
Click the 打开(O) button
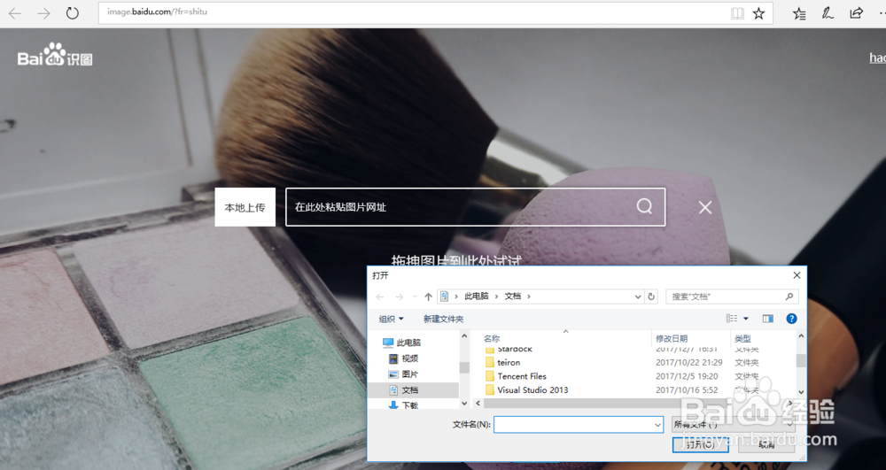[701, 444]
